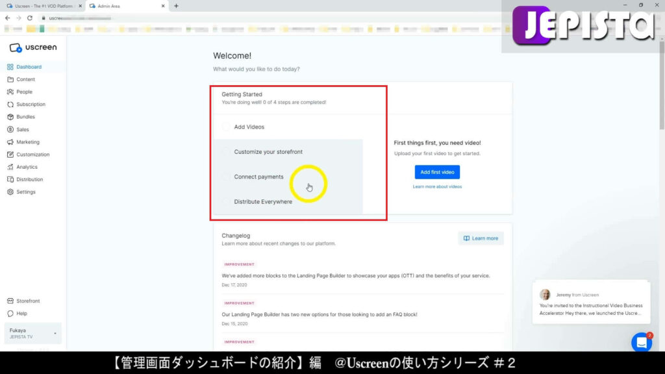Open the Settings gear icon
This screenshot has width=665, height=374.
(10, 192)
